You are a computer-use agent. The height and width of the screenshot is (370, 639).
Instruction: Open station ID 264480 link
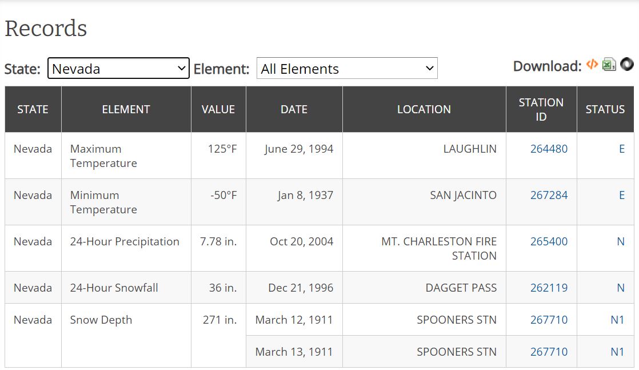pos(549,149)
